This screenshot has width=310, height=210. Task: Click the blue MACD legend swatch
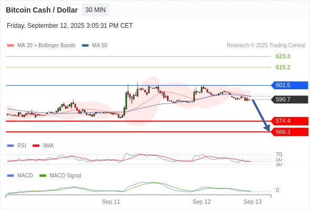[11, 175]
